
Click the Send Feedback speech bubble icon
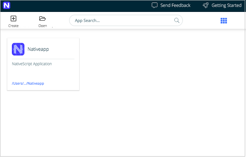(x=155, y=5)
